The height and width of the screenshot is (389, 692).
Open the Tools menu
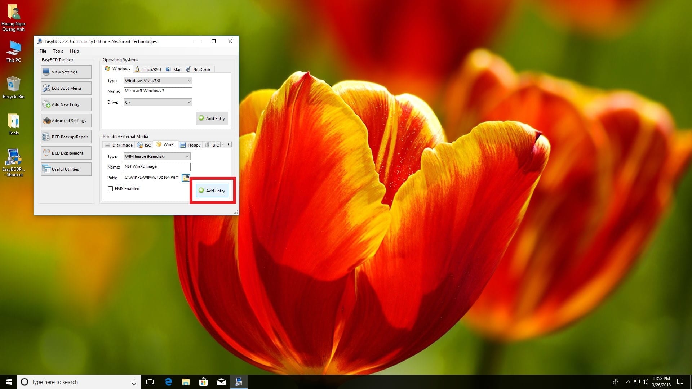[58, 51]
